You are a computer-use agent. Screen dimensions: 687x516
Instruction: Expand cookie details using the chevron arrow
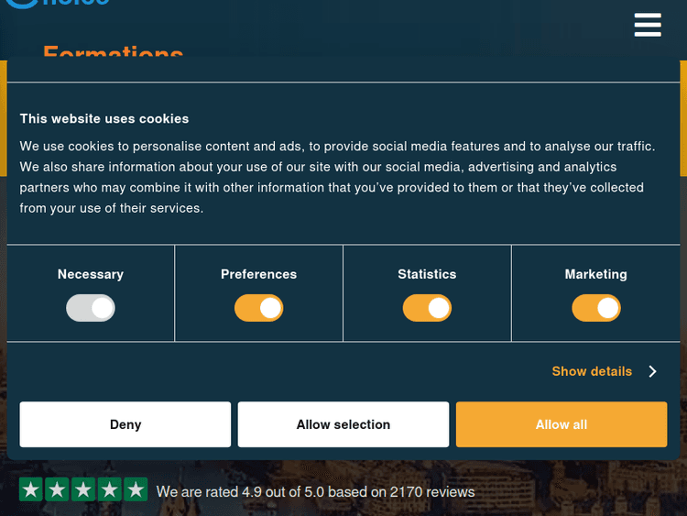653,371
